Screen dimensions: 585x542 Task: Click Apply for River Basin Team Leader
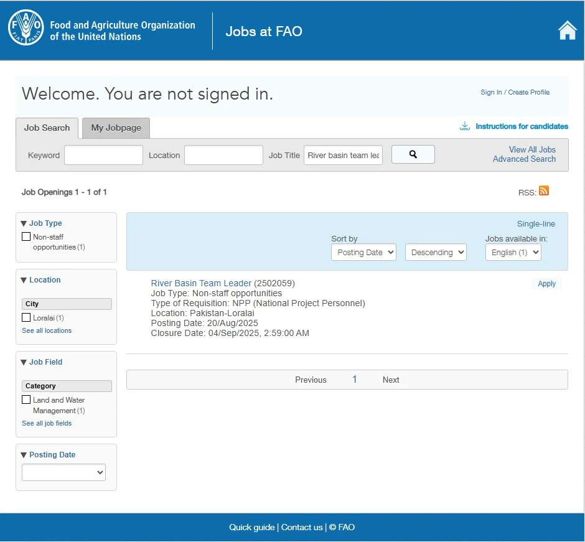[x=546, y=284]
